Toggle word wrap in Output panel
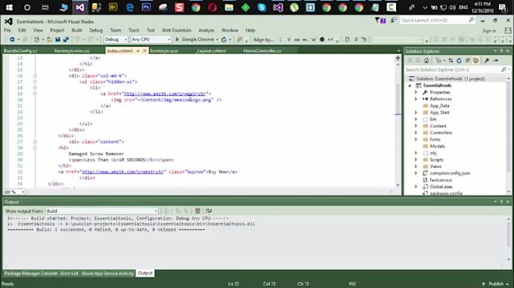The image size is (514, 288). [x=209, y=211]
